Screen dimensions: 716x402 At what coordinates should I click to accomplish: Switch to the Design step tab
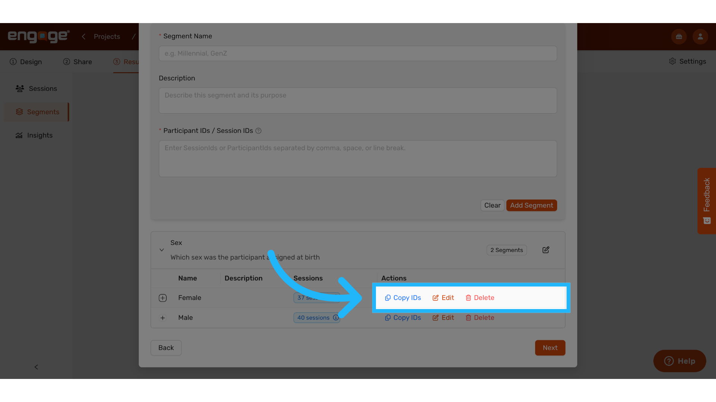pyautogui.click(x=26, y=62)
